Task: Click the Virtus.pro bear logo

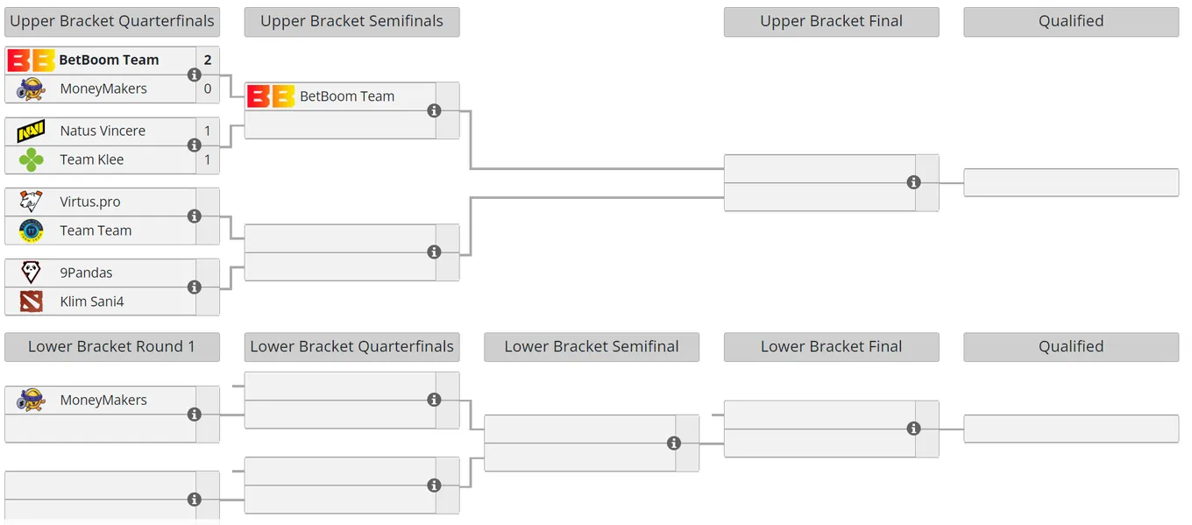Action: pos(31,202)
